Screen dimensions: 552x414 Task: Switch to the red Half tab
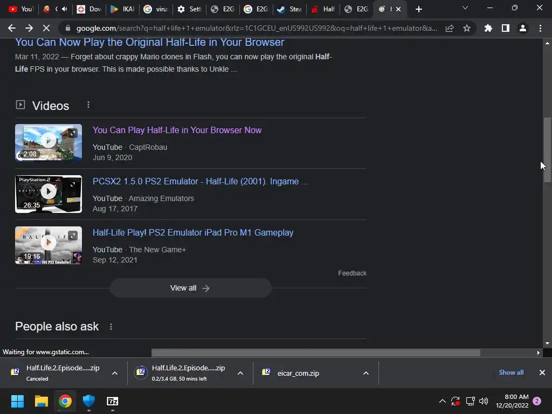[x=323, y=9]
